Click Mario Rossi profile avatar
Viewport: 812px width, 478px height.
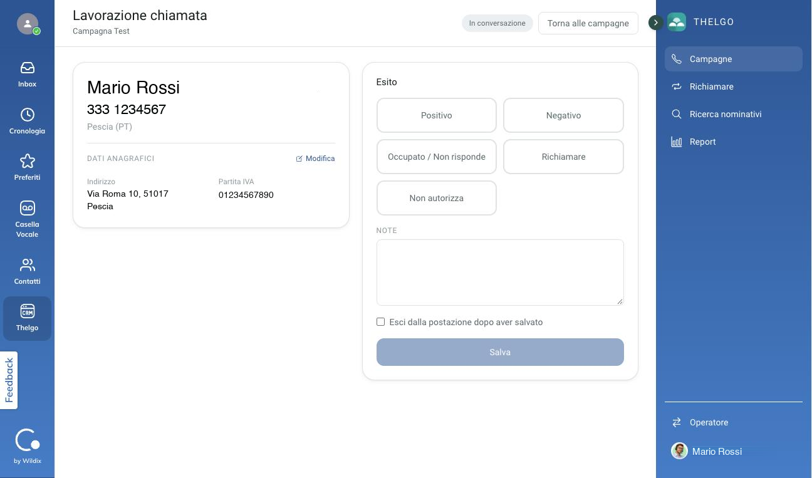(x=679, y=451)
